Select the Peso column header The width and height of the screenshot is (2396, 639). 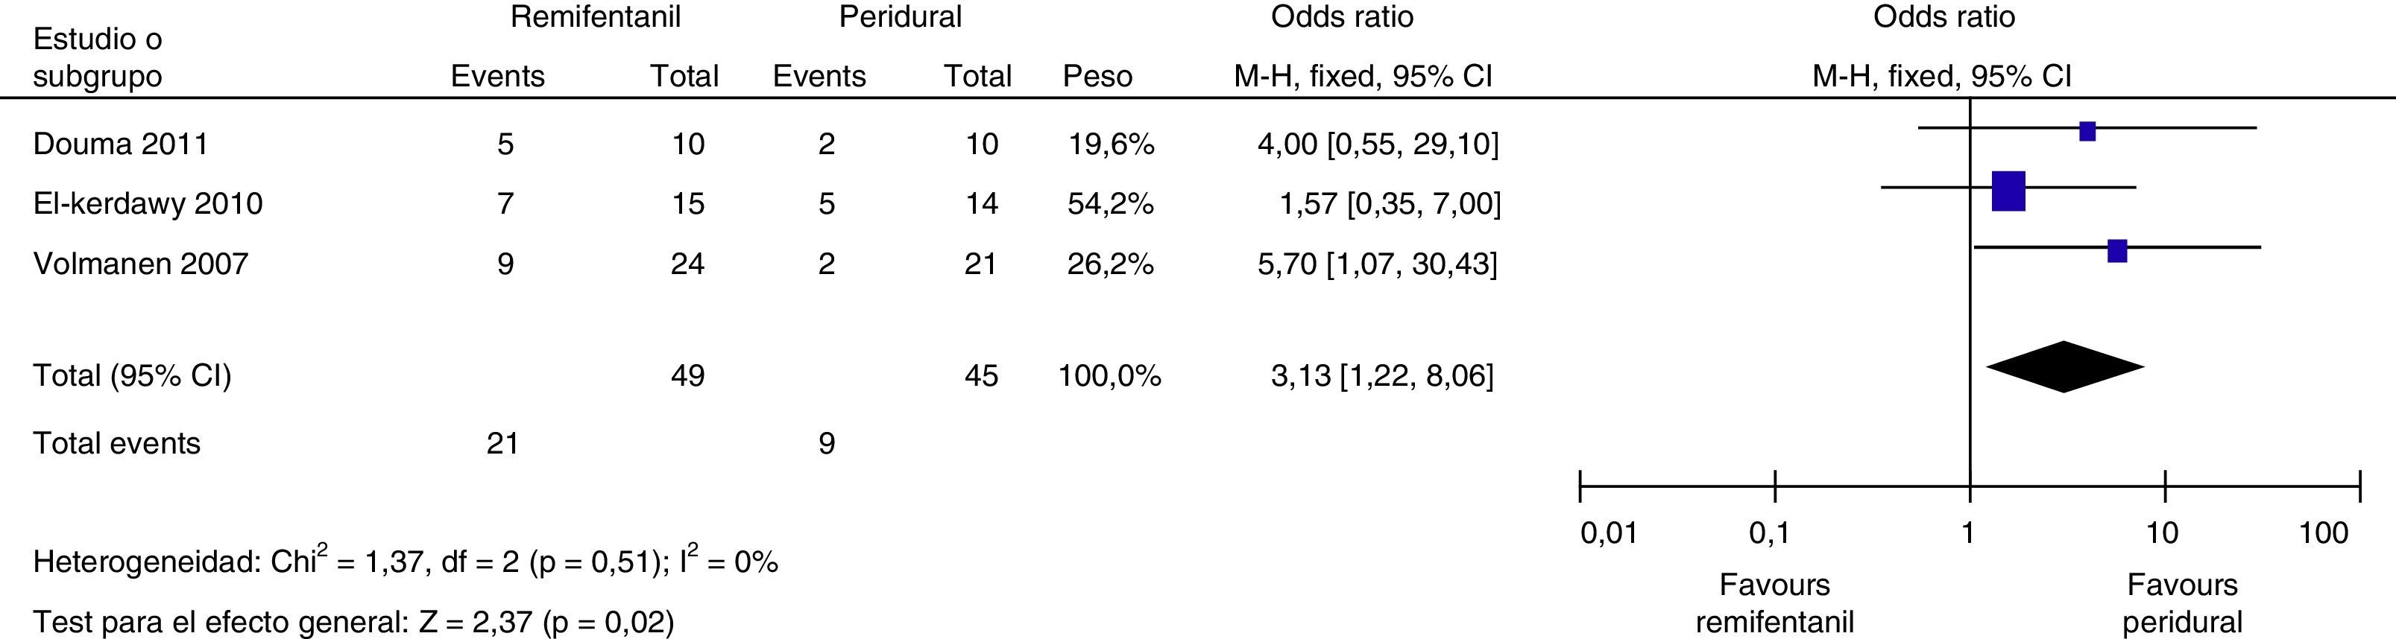(x=1097, y=76)
